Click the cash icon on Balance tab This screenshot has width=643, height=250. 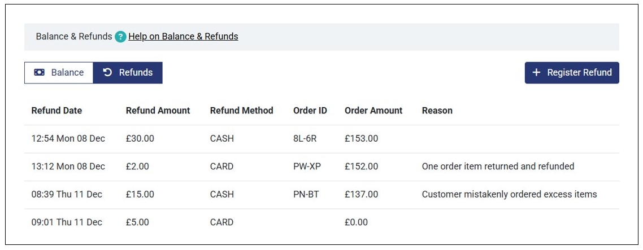40,73
